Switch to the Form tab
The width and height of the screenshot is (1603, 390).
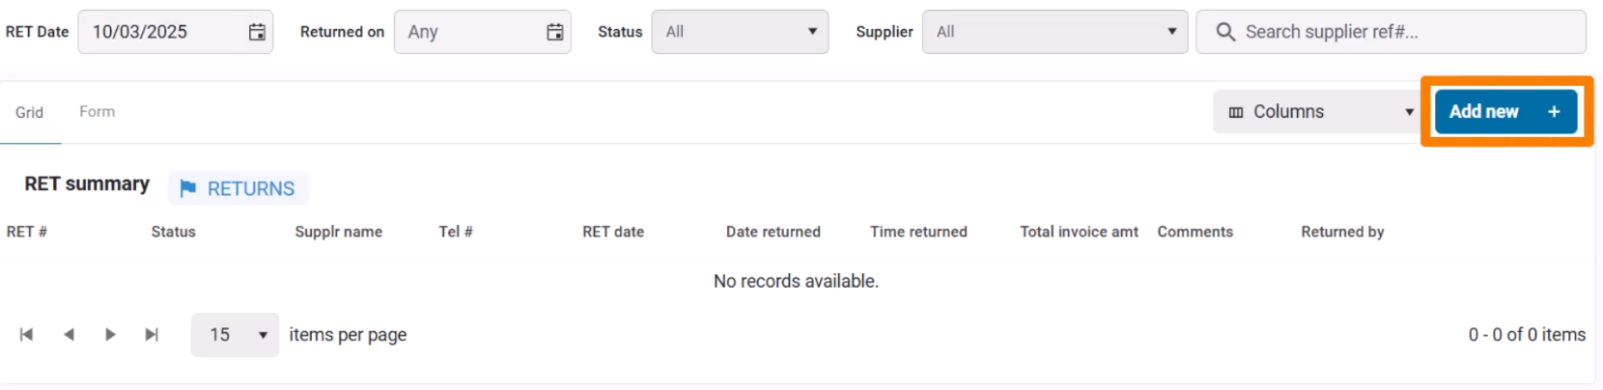pyautogui.click(x=97, y=112)
